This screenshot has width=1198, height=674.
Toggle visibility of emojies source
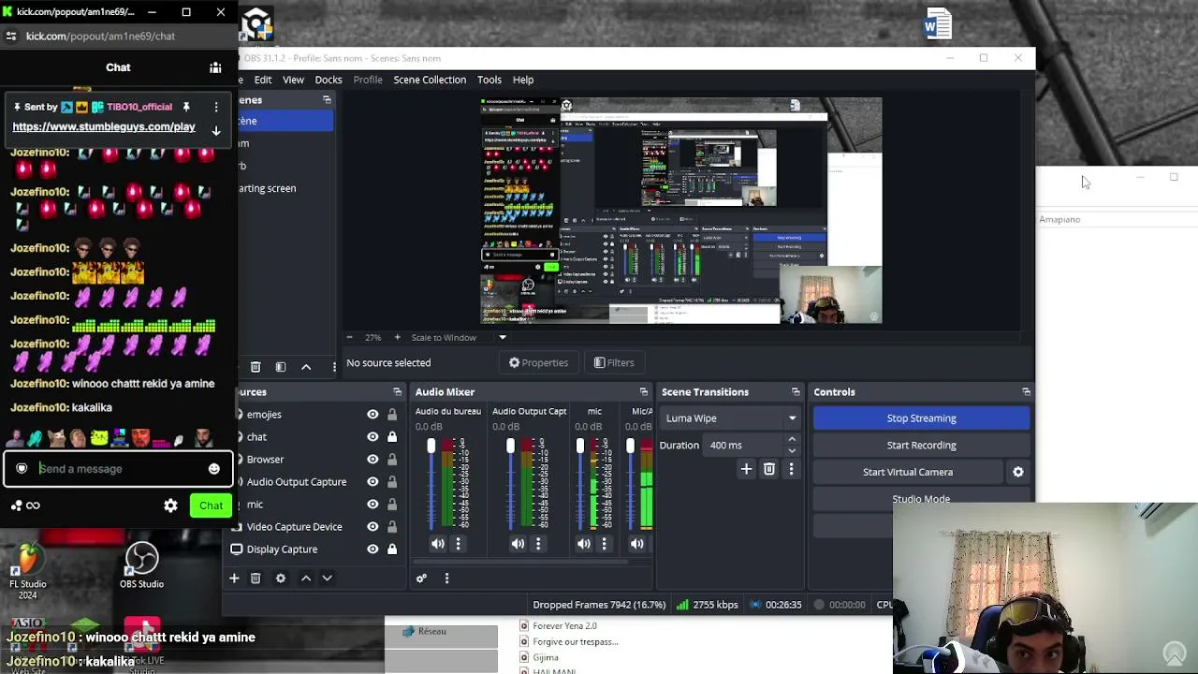coord(373,415)
